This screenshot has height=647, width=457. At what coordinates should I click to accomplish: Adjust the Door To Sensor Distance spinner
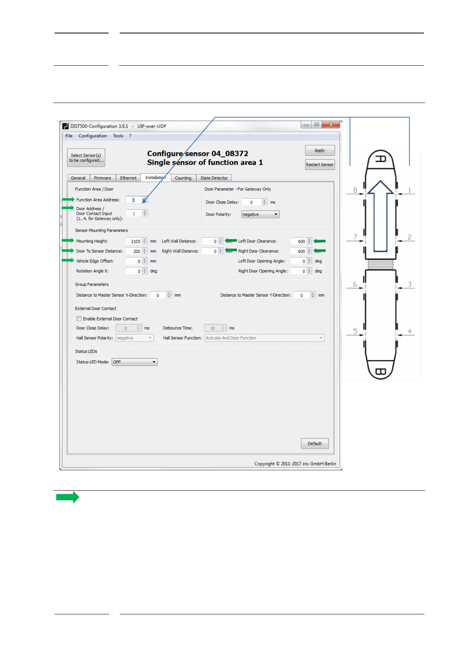click(x=145, y=251)
